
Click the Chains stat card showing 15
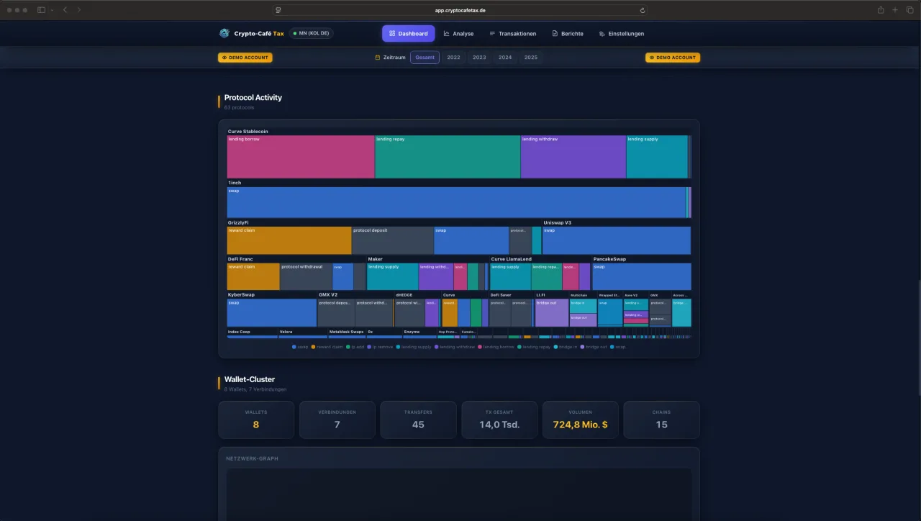661,420
